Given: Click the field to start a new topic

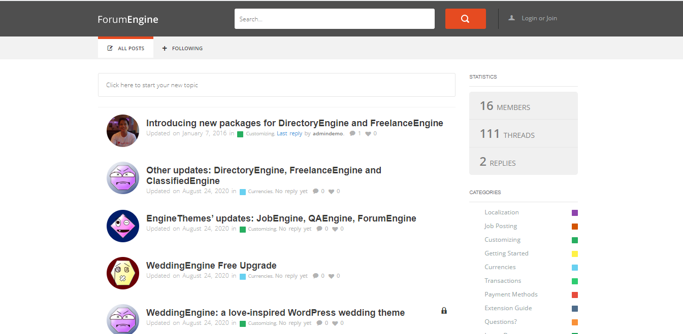Looking at the screenshot, I should pos(276,85).
